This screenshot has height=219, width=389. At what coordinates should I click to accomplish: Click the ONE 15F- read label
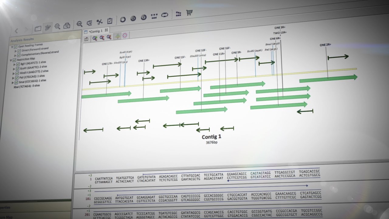click(x=180, y=57)
